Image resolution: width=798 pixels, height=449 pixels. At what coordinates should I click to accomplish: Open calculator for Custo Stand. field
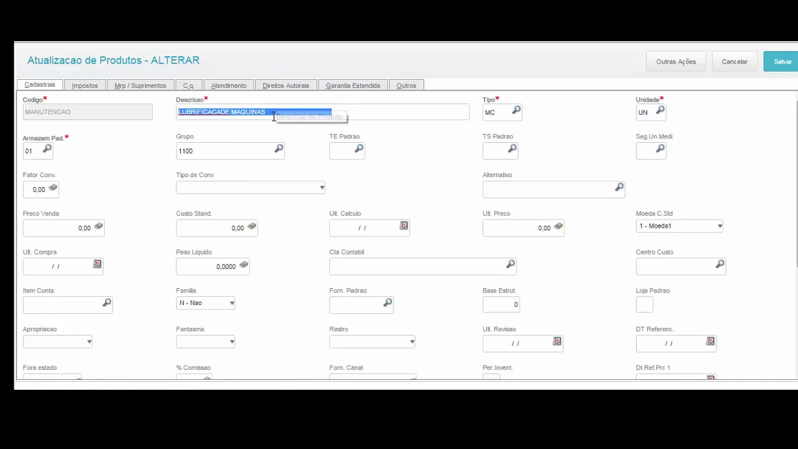[x=252, y=226]
